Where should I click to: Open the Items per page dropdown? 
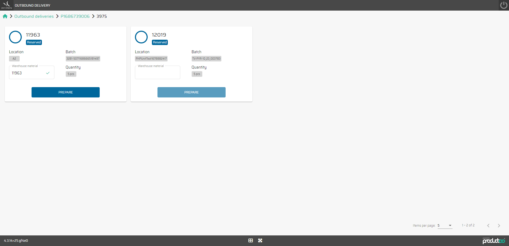click(445, 226)
